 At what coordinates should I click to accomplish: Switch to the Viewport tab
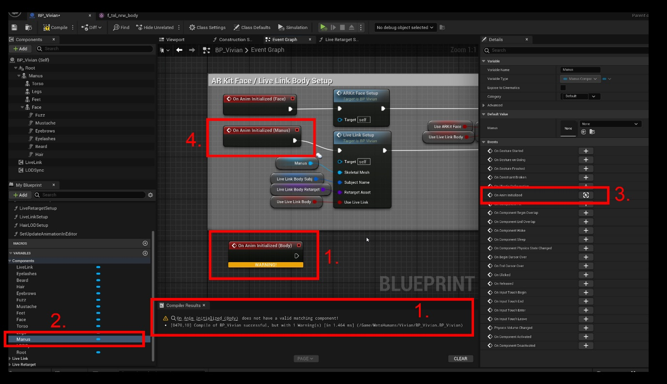175,40
